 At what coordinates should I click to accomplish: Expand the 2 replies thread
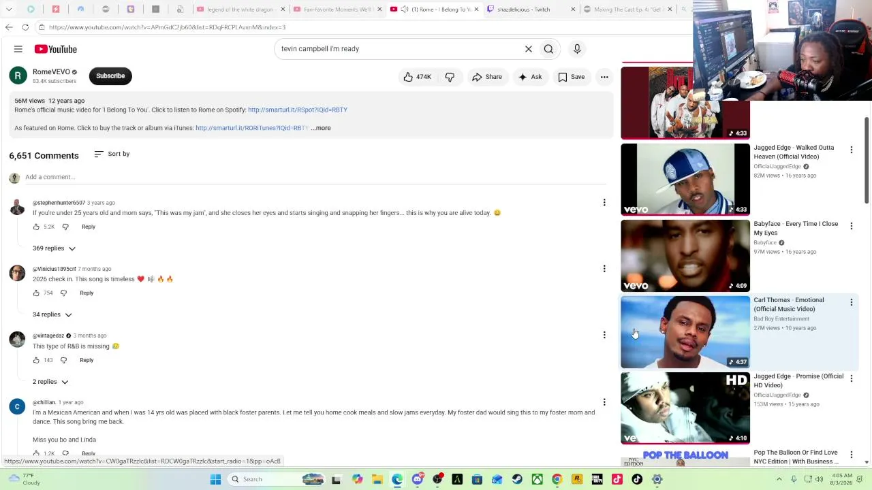tap(50, 382)
